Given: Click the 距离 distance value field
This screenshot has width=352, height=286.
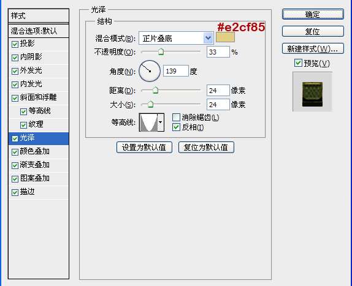Looking at the screenshot, I should pos(218,90).
